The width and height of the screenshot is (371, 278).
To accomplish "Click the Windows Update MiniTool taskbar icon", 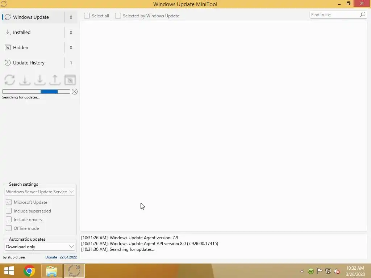I will click(x=74, y=271).
